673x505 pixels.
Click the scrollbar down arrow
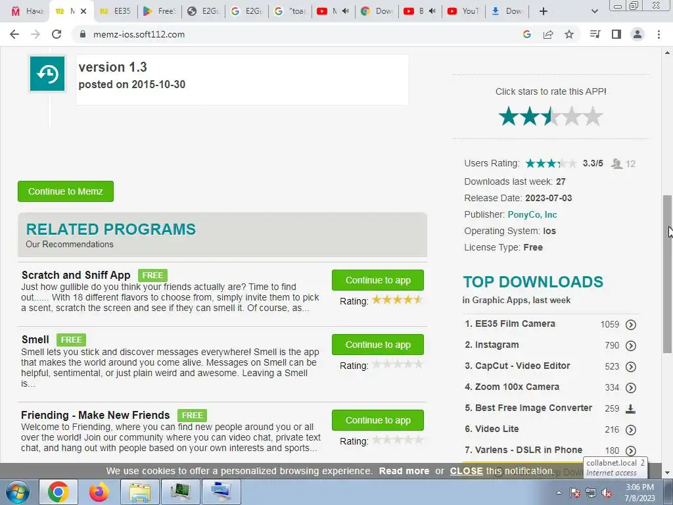pos(667,473)
